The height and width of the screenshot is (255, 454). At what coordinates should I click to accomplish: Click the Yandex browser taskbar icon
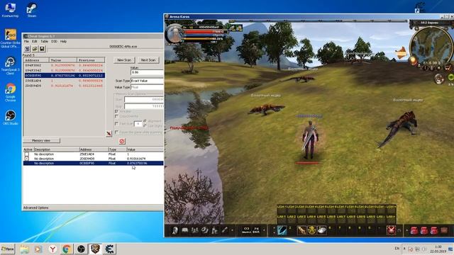point(52,249)
